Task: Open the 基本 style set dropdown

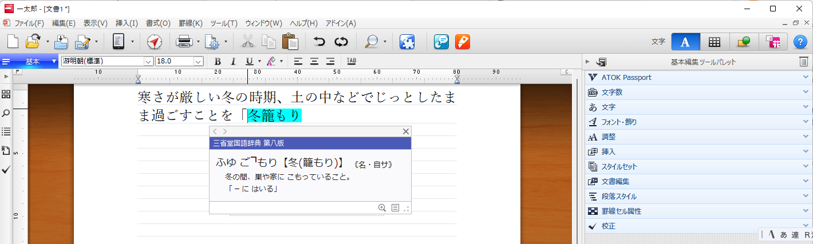Action: [54, 61]
